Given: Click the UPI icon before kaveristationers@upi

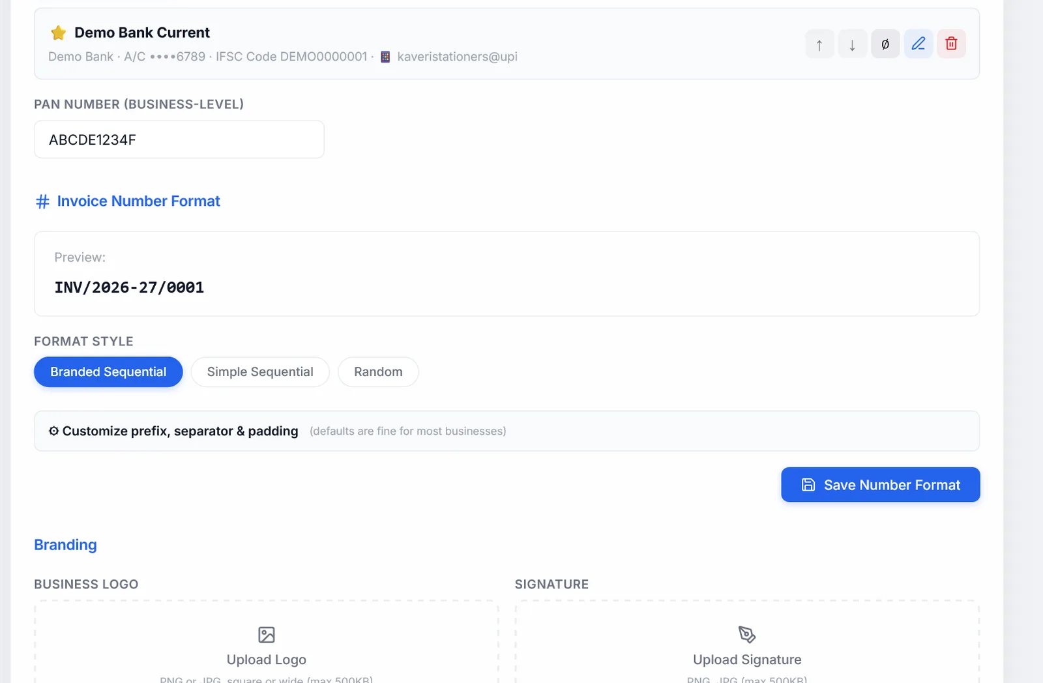Looking at the screenshot, I should (385, 57).
